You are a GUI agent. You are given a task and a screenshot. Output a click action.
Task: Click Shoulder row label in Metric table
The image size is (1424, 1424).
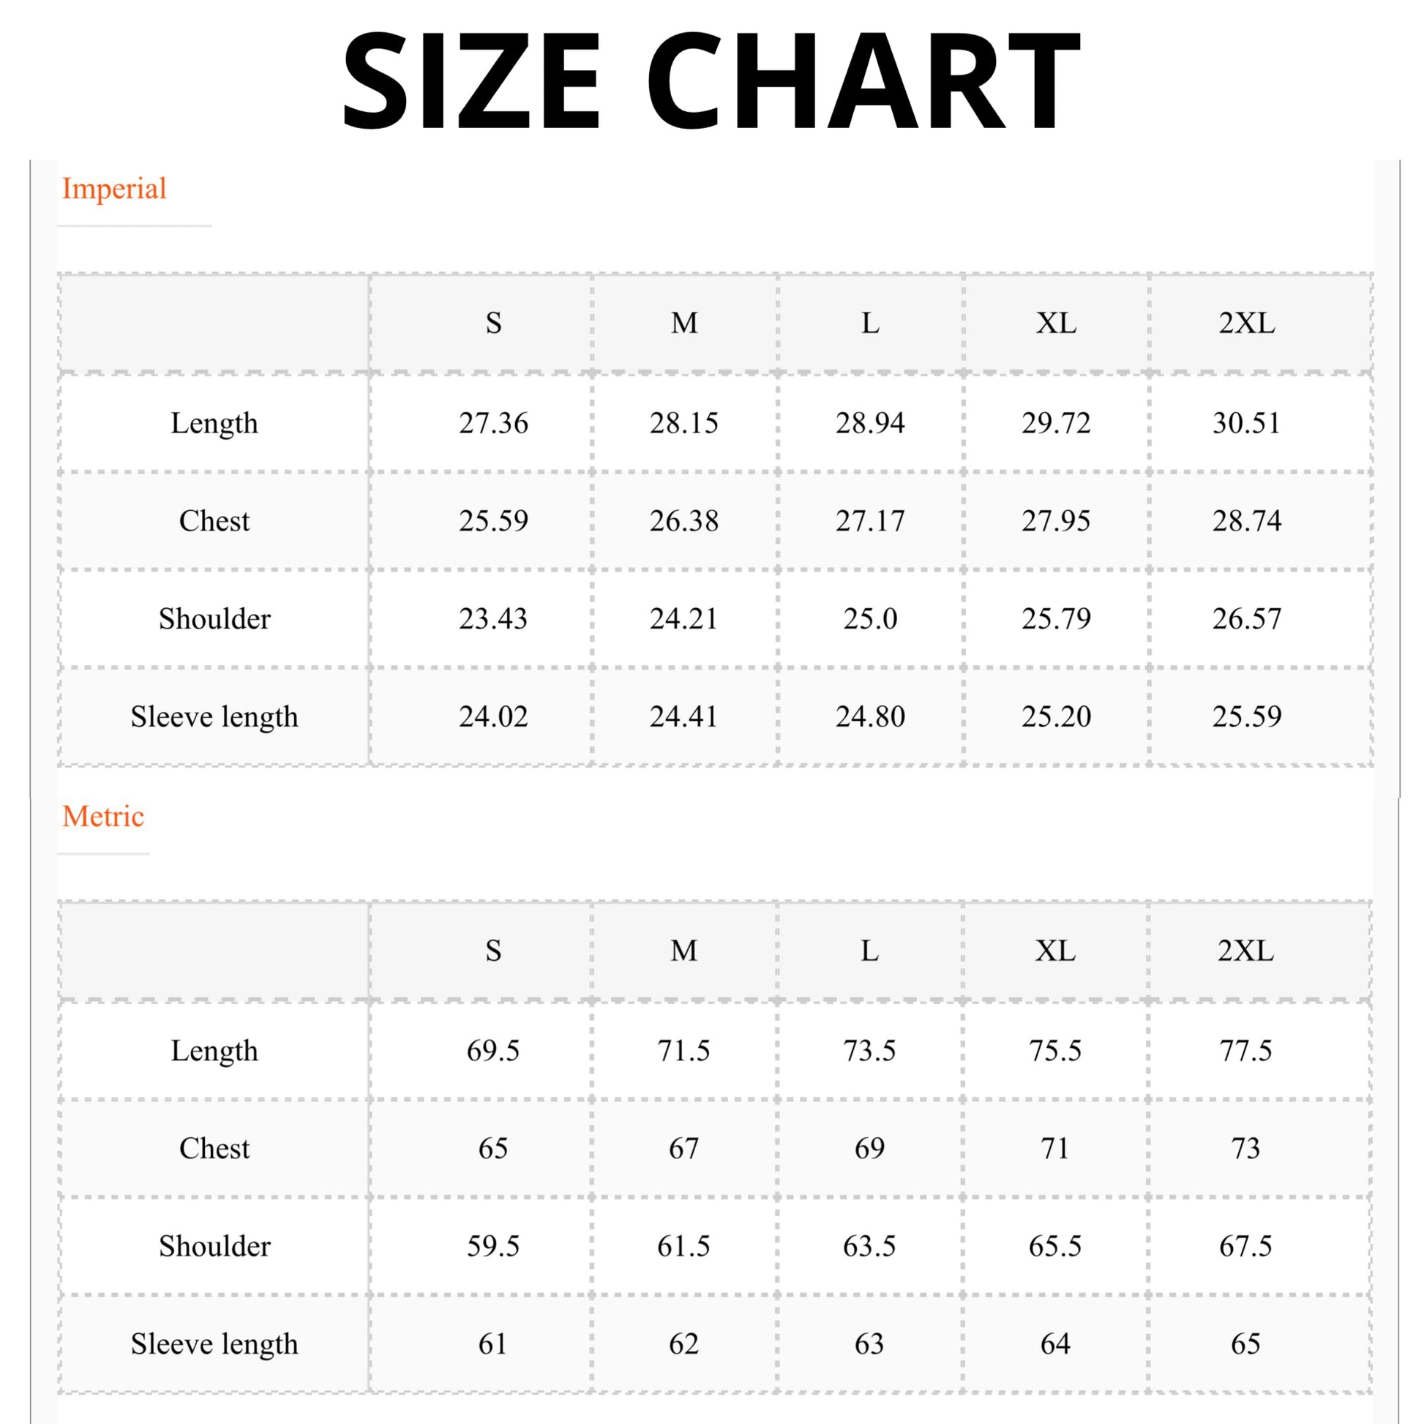pos(214,1246)
